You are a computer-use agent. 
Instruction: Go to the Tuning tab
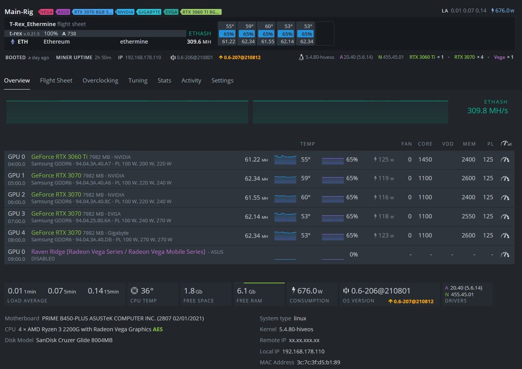(138, 81)
